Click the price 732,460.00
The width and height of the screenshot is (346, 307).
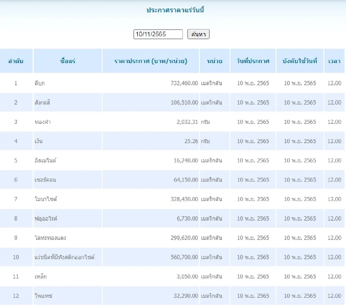184,83
